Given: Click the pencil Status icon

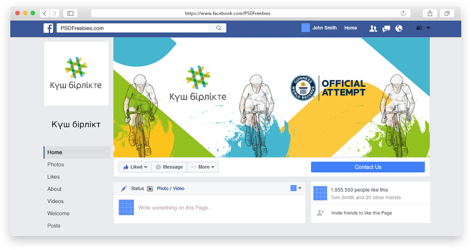Looking at the screenshot, I should point(124,189).
